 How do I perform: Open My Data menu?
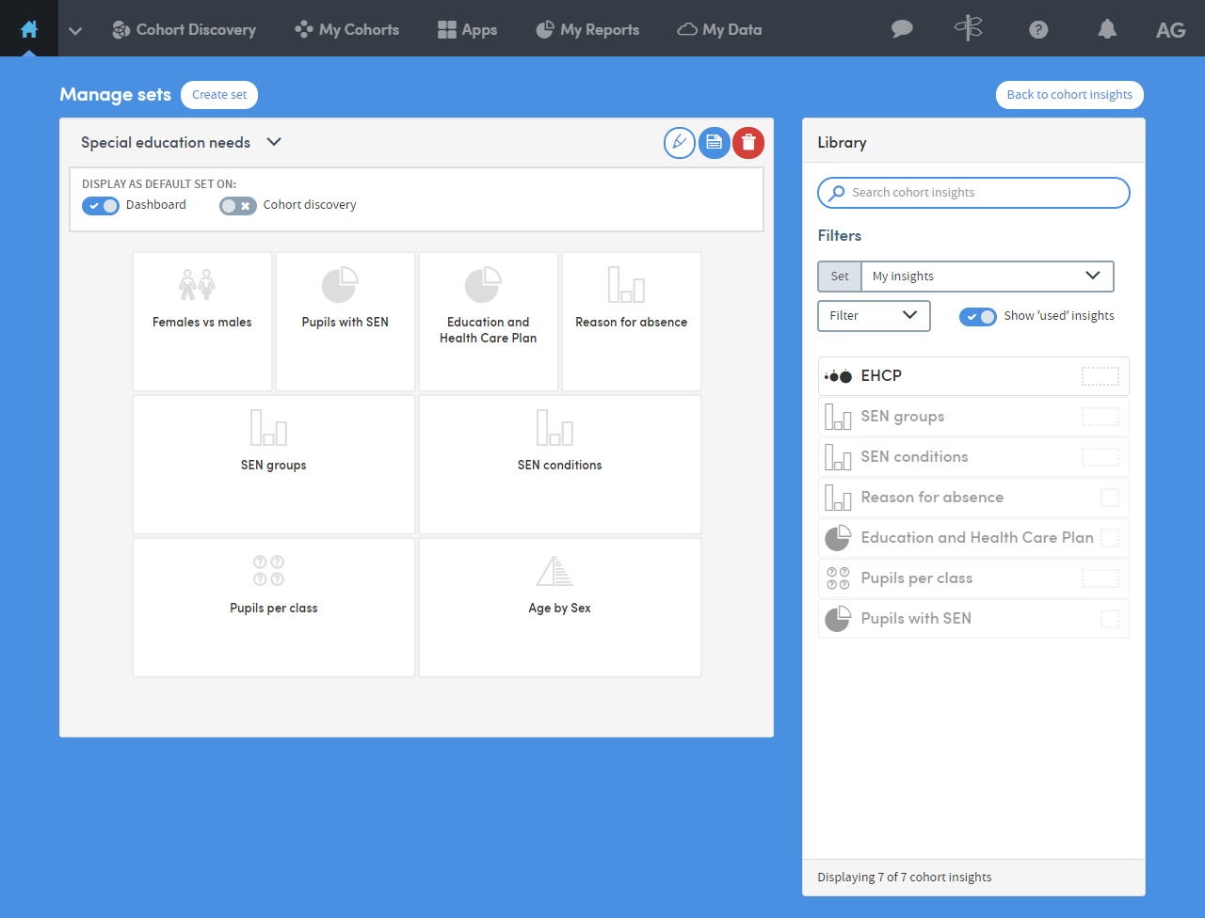pyautogui.click(x=720, y=29)
